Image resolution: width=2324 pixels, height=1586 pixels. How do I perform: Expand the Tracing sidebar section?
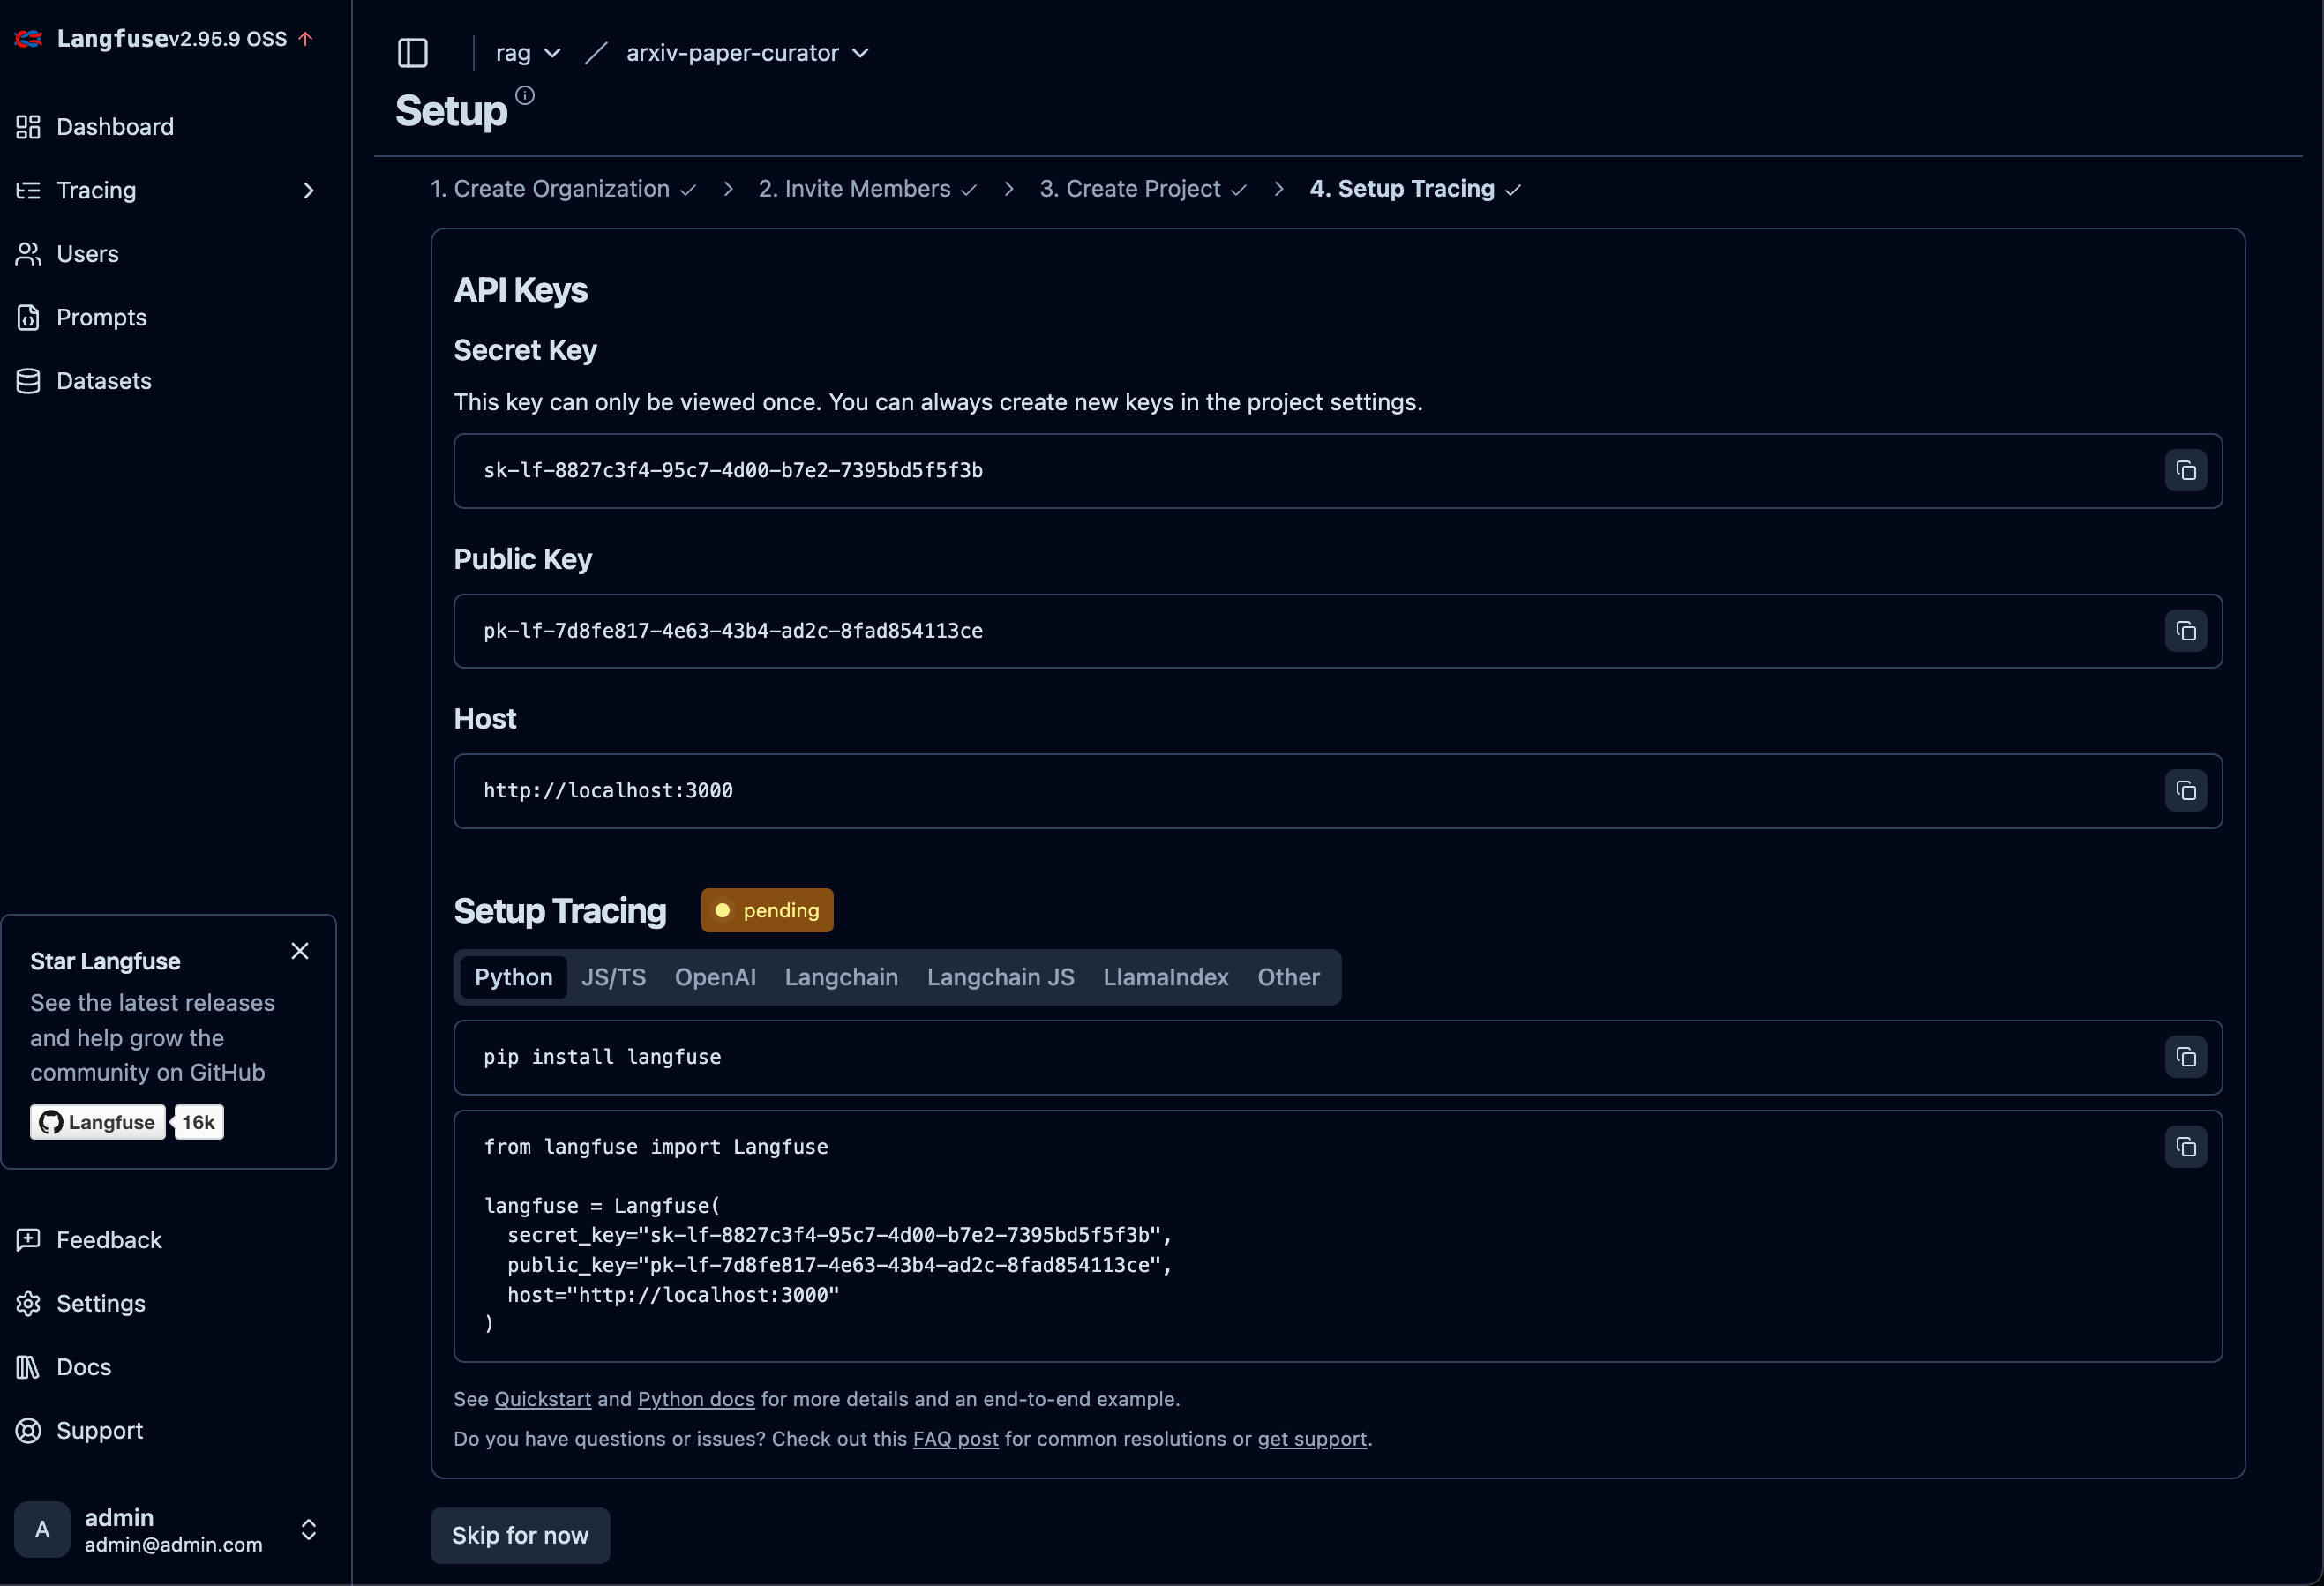[x=308, y=190]
